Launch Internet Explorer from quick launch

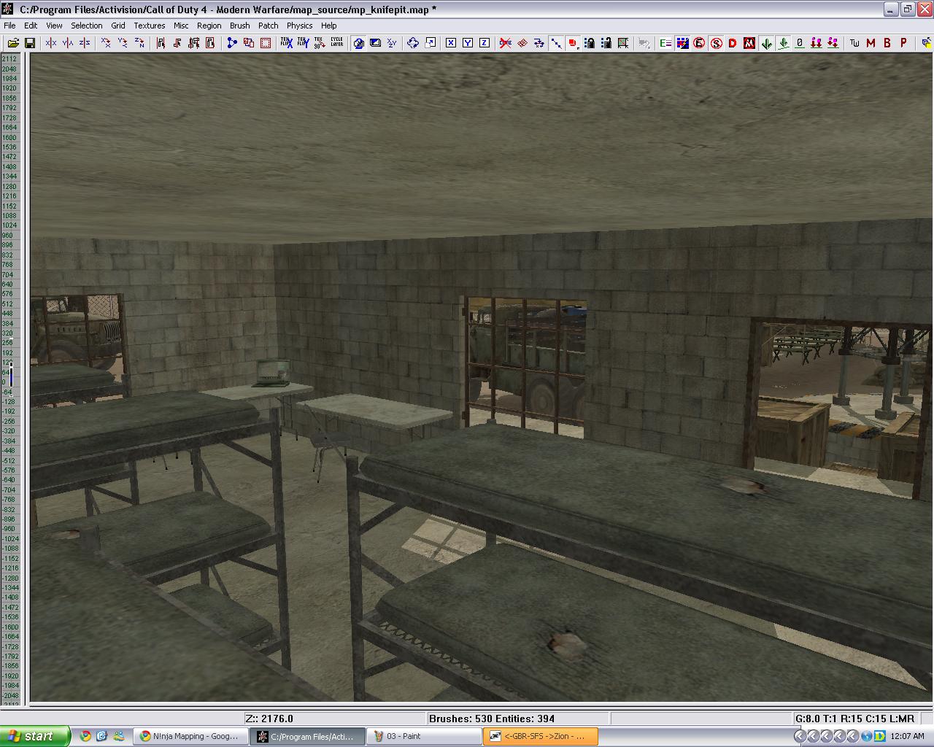[x=101, y=736]
